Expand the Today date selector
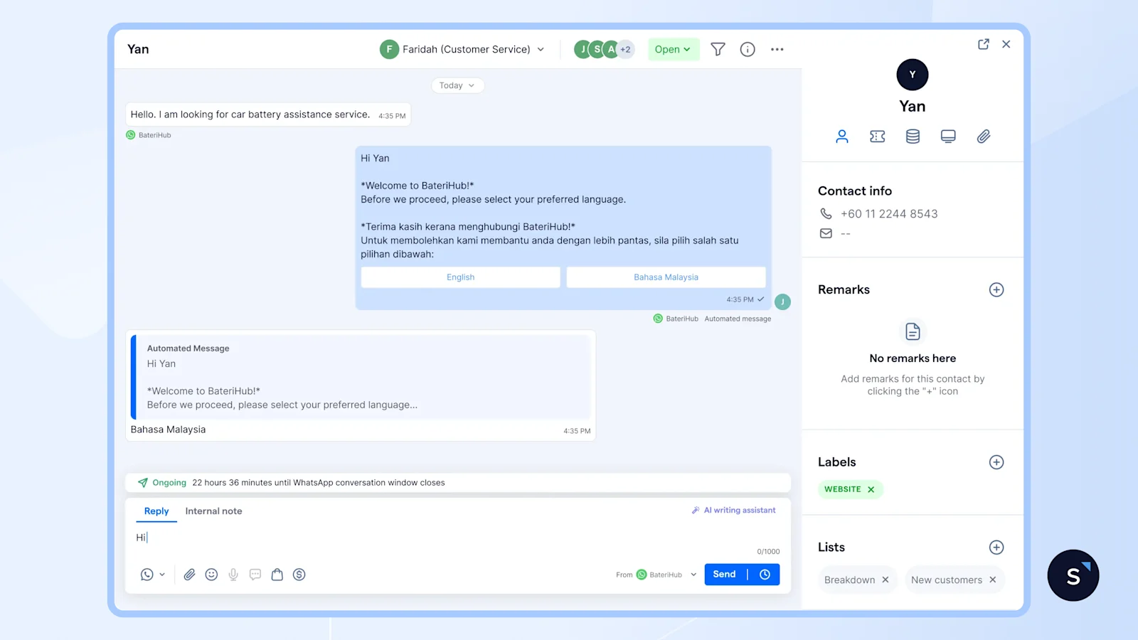 (x=457, y=85)
